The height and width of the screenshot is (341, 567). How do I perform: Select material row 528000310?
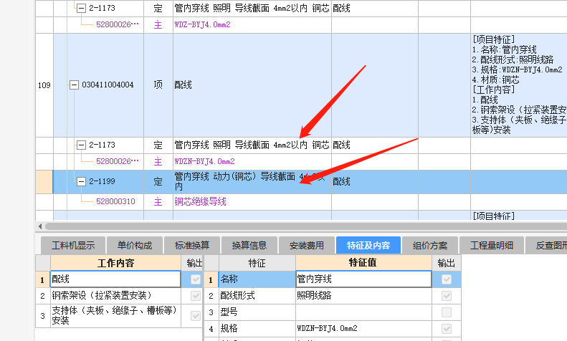tap(115, 201)
